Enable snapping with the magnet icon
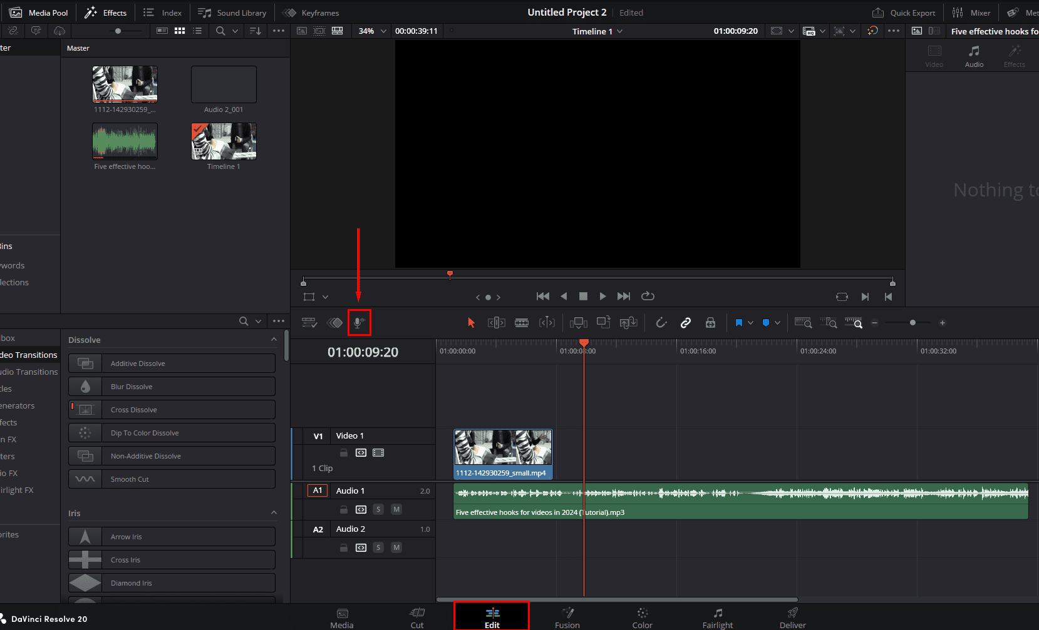The width and height of the screenshot is (1039, 630). pos(661,323)
